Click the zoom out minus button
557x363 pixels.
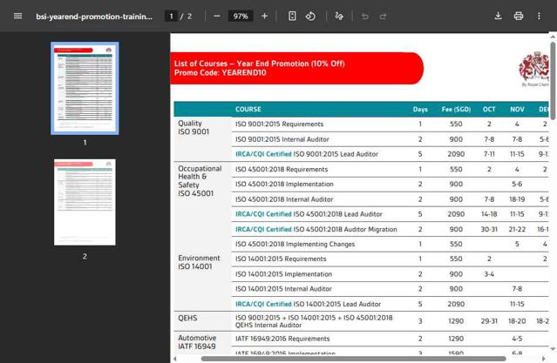pyautogui.click(x=217, y=16)
